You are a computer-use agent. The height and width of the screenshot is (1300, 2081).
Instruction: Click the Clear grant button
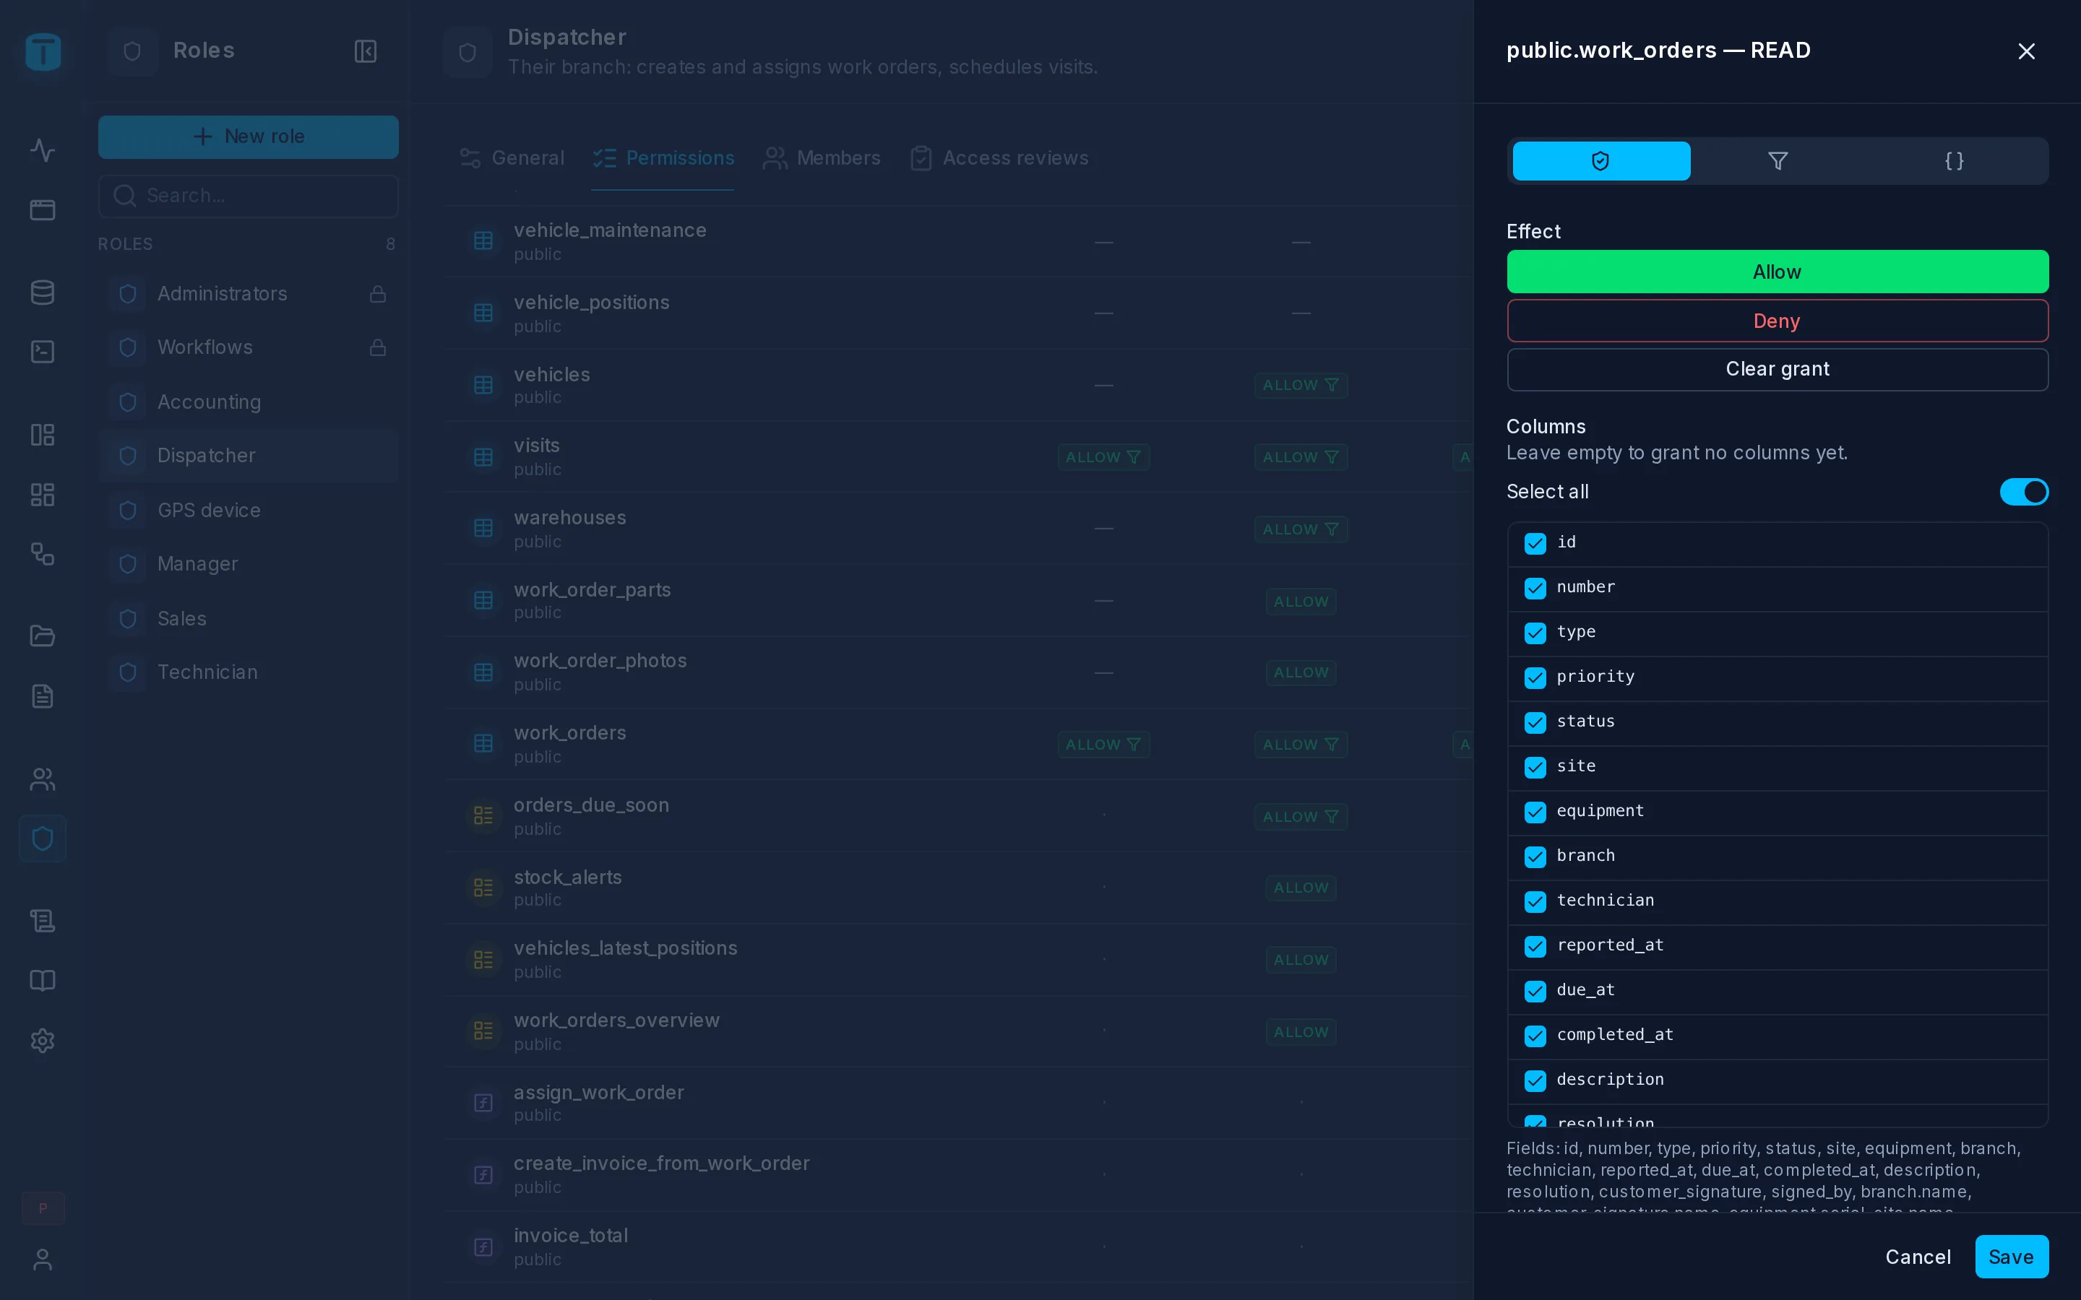[x=1778, y=369]
